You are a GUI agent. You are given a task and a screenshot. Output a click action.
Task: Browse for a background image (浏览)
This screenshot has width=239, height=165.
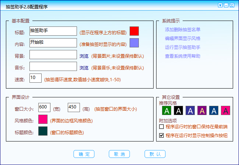click(84, 56)
